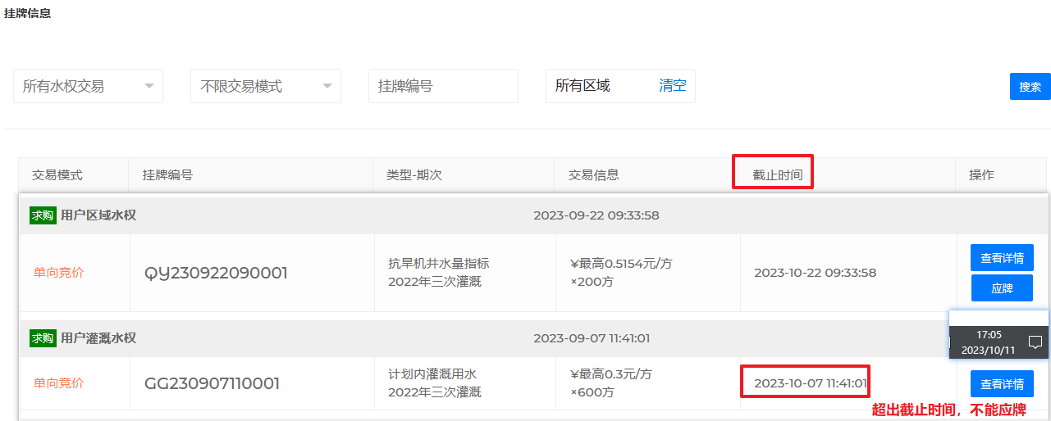Click 应牌 for listing QY230922090001
This screenshot has width=1051, height=421.
[x=1002, y=288]
